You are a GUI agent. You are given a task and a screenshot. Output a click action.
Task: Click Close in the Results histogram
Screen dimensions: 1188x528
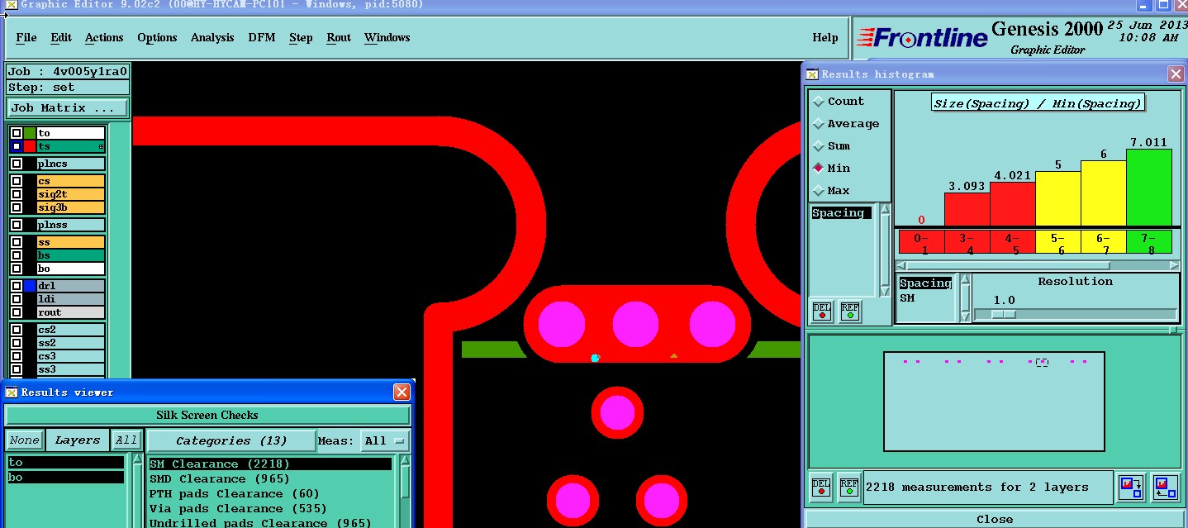(995, 520)
